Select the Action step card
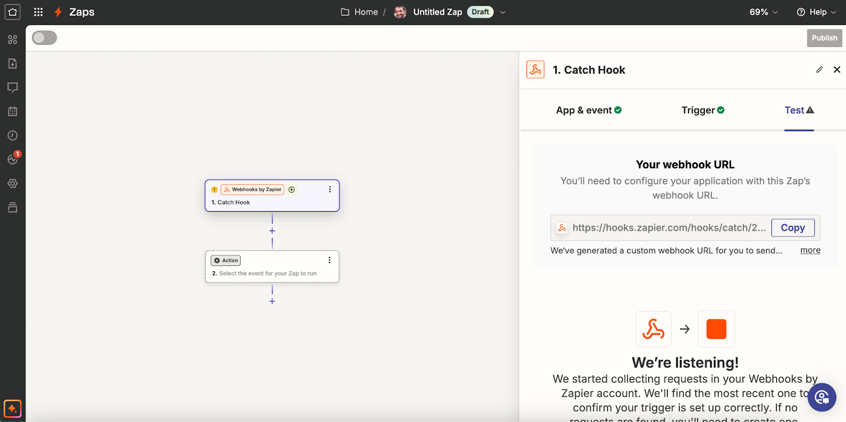The image size is (846, 422). tap(272, 267)
